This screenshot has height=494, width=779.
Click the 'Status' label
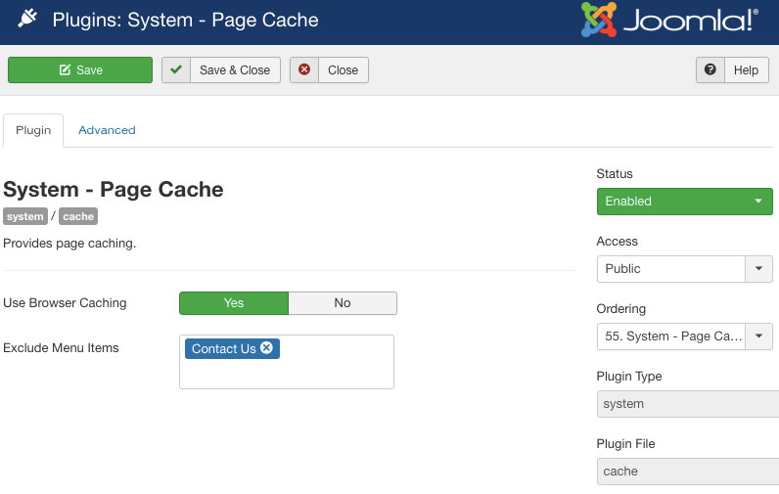coord(615,174)
